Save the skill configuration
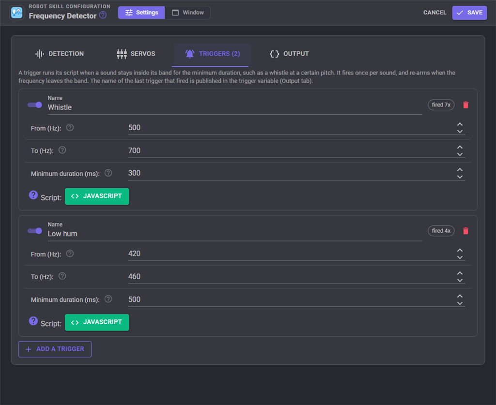 pyautogui.click(x=469, y=13)
